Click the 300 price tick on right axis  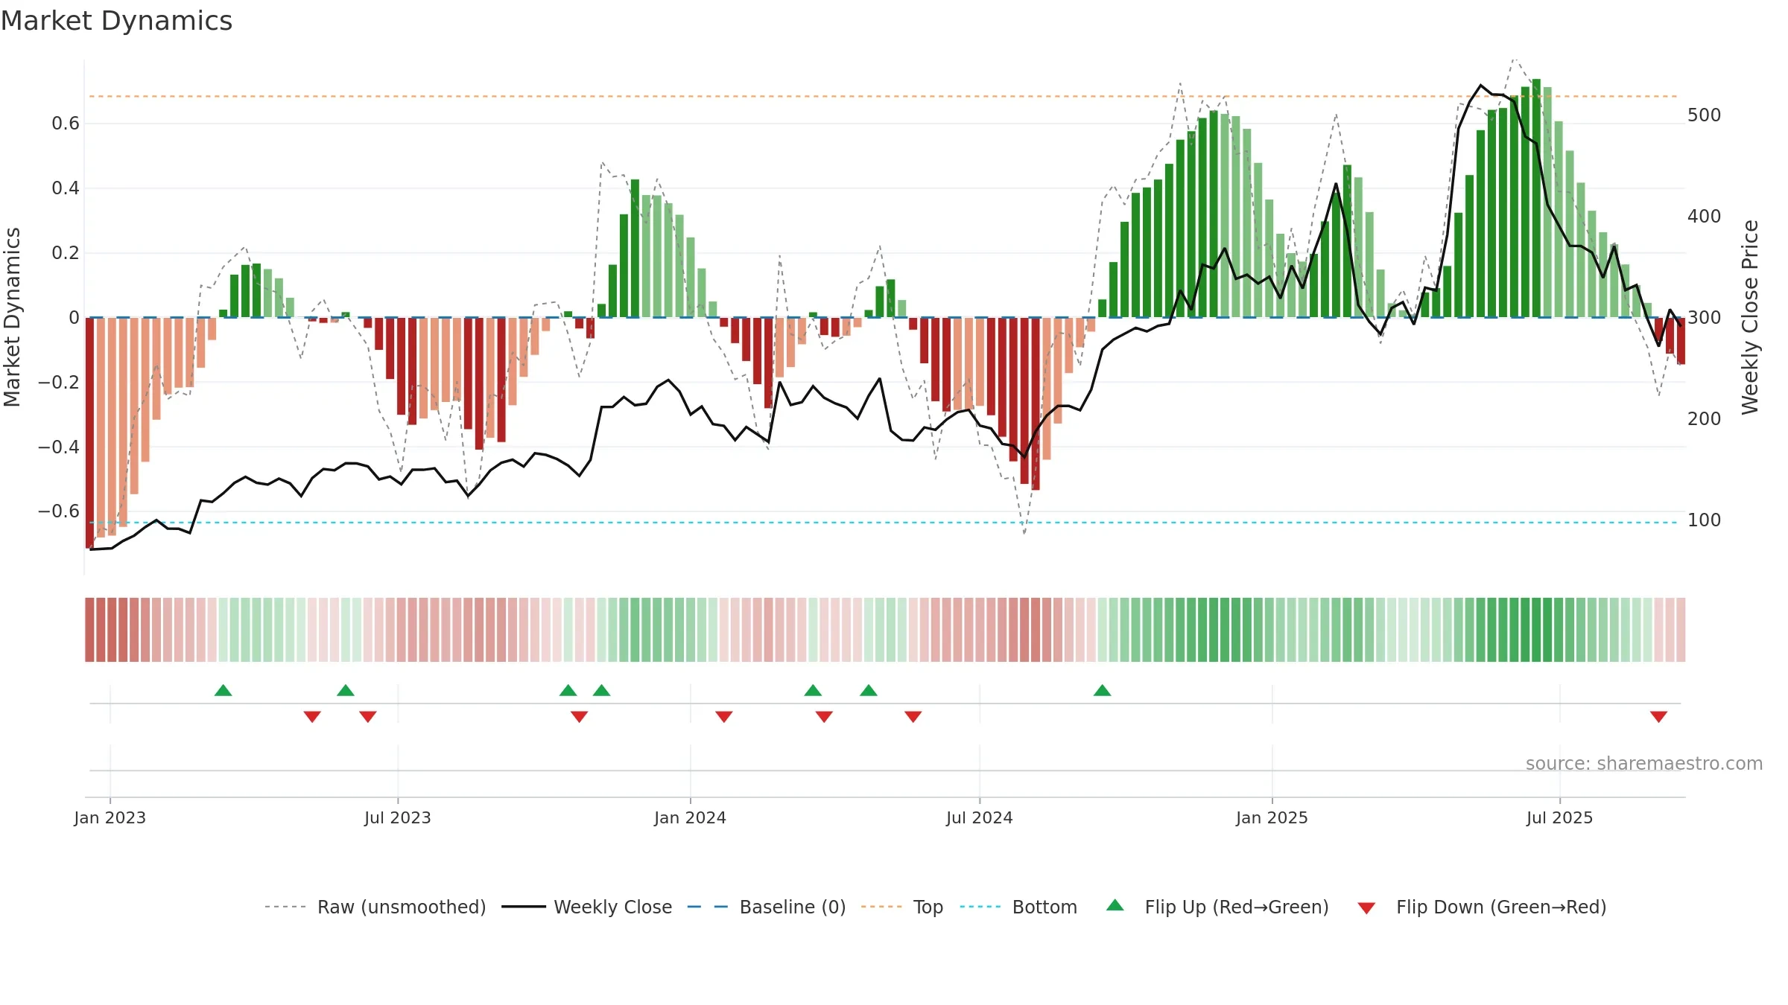point(1705,318)
